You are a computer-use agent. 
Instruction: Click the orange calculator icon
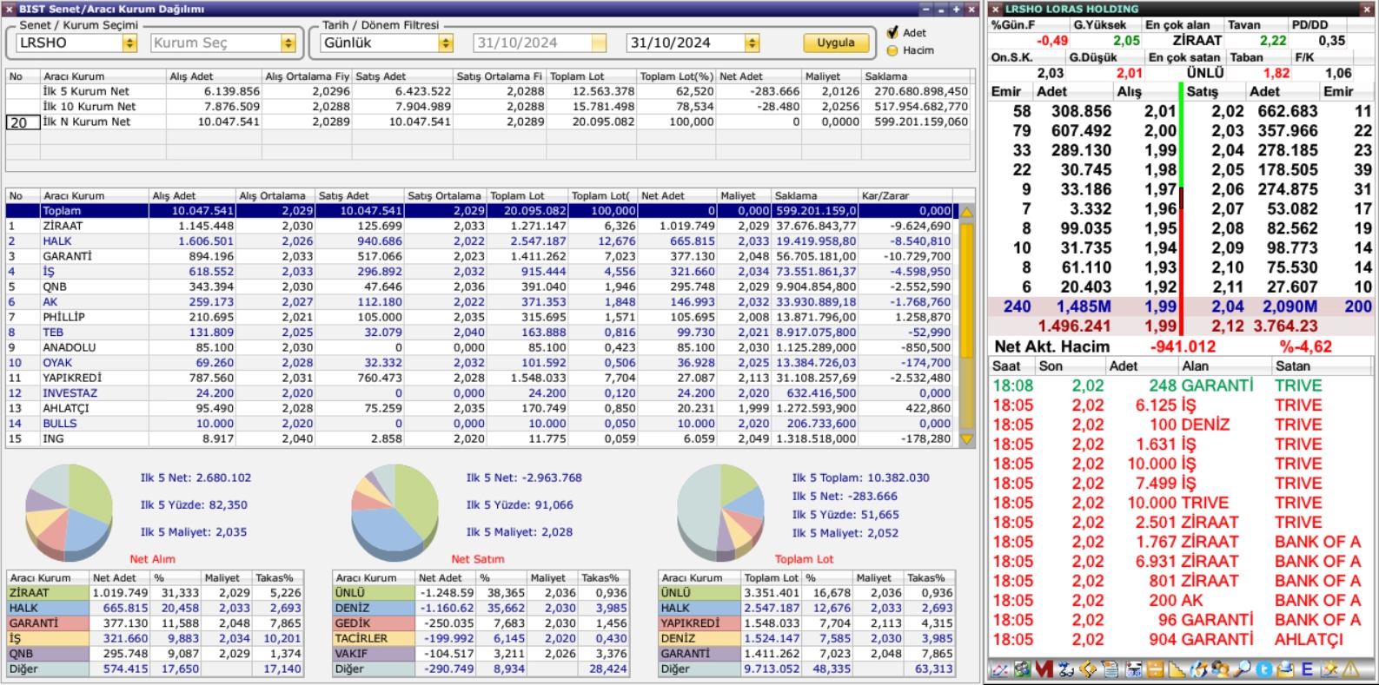(x=1156, y=669)
